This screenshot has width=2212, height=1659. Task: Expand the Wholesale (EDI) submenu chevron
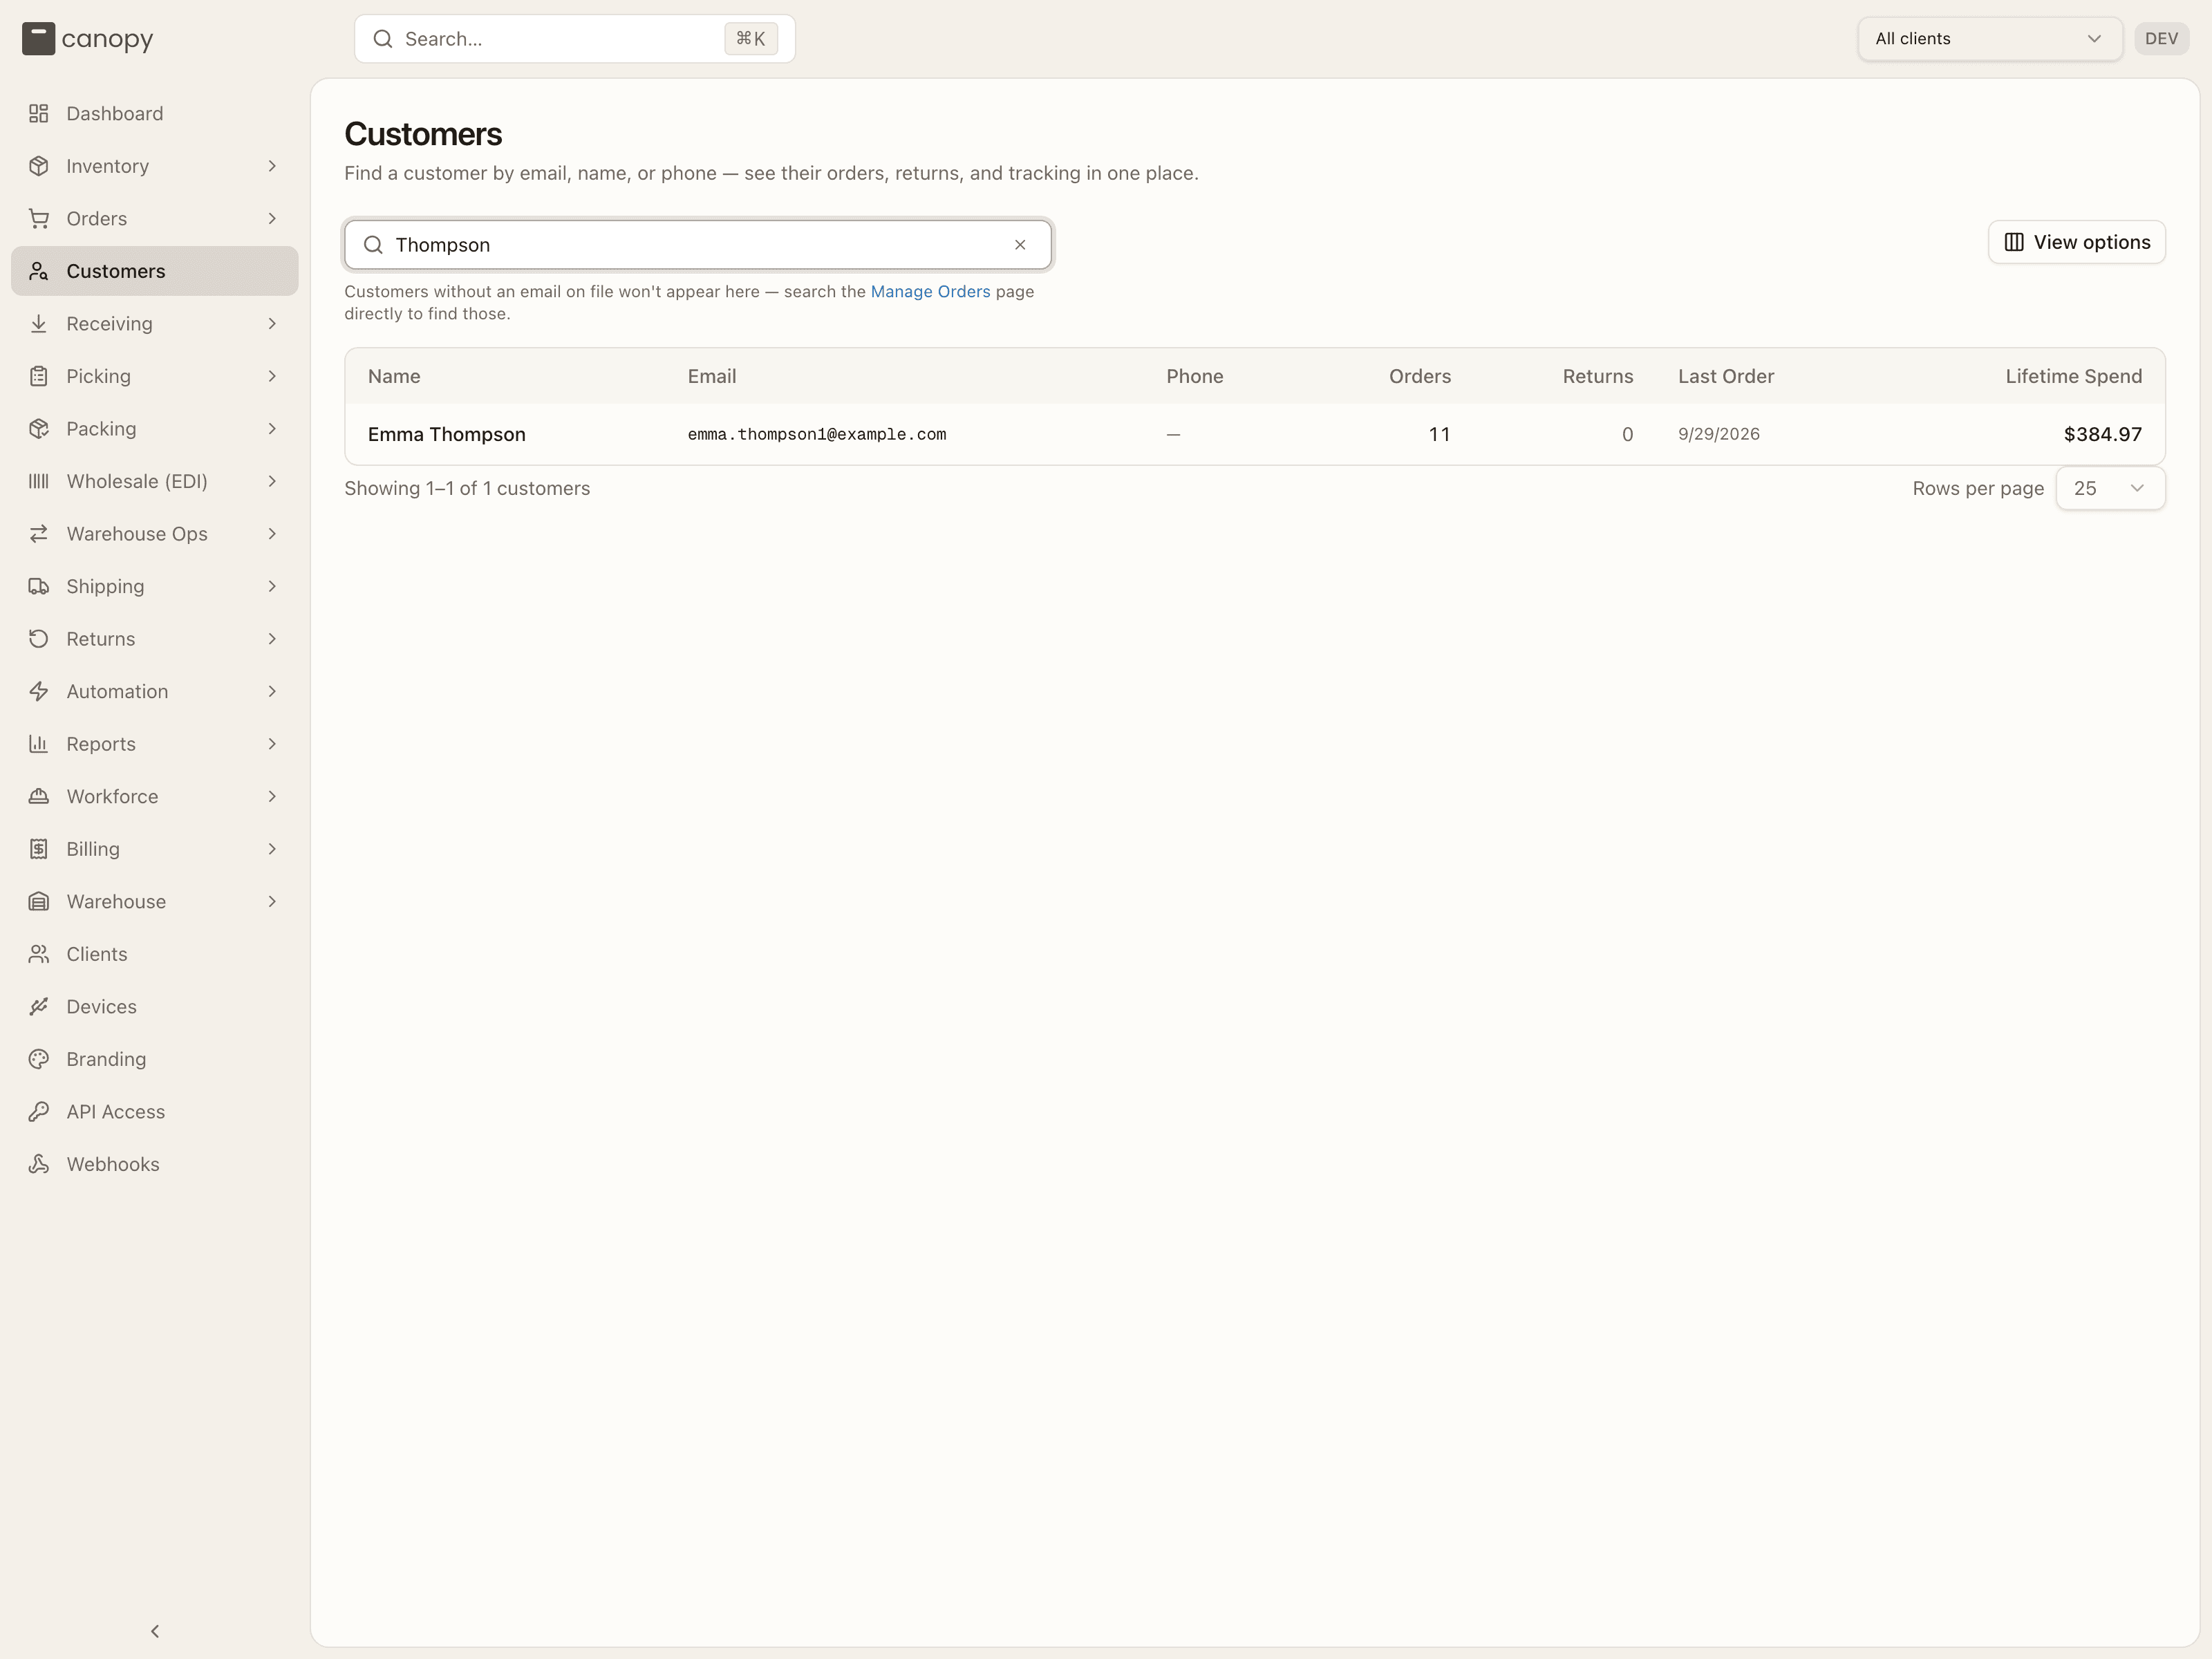point(272,481)
